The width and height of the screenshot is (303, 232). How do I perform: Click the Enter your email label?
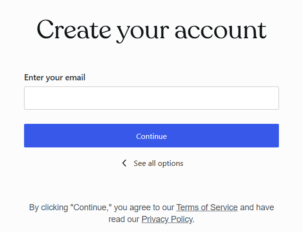(x=55, y=77)
